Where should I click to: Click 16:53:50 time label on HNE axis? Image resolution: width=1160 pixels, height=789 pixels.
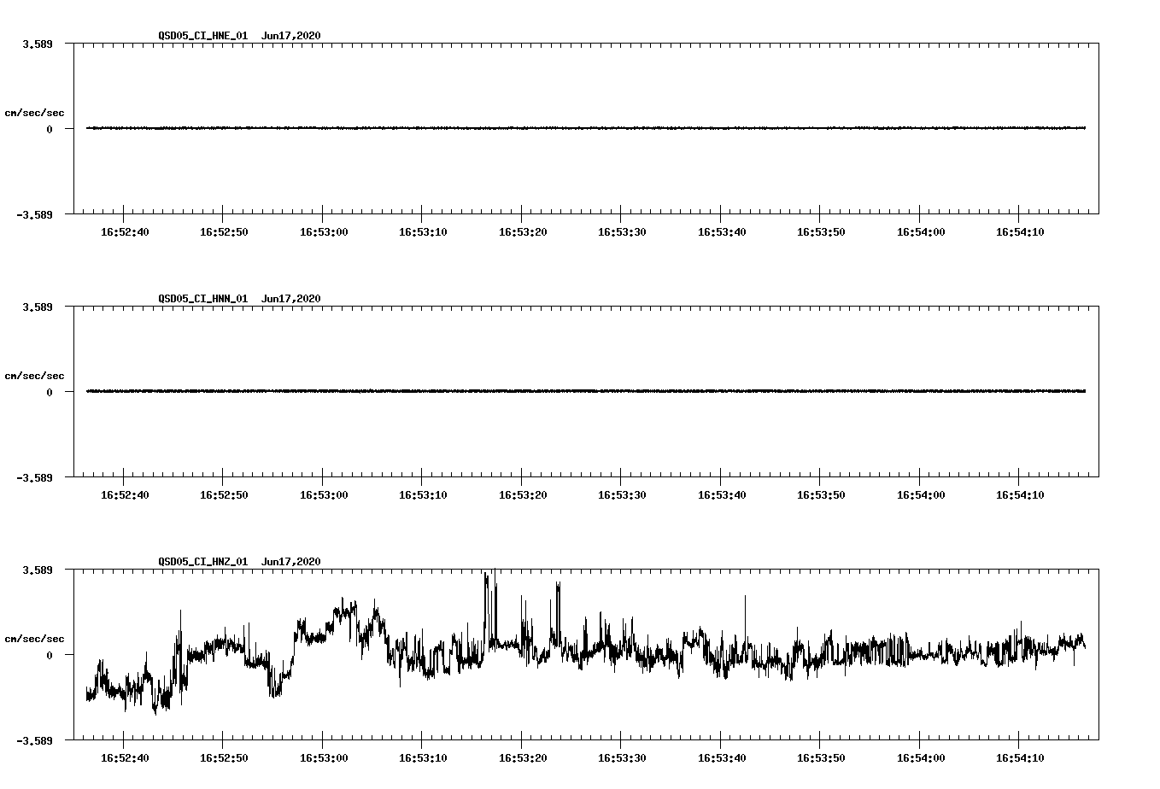821,232
